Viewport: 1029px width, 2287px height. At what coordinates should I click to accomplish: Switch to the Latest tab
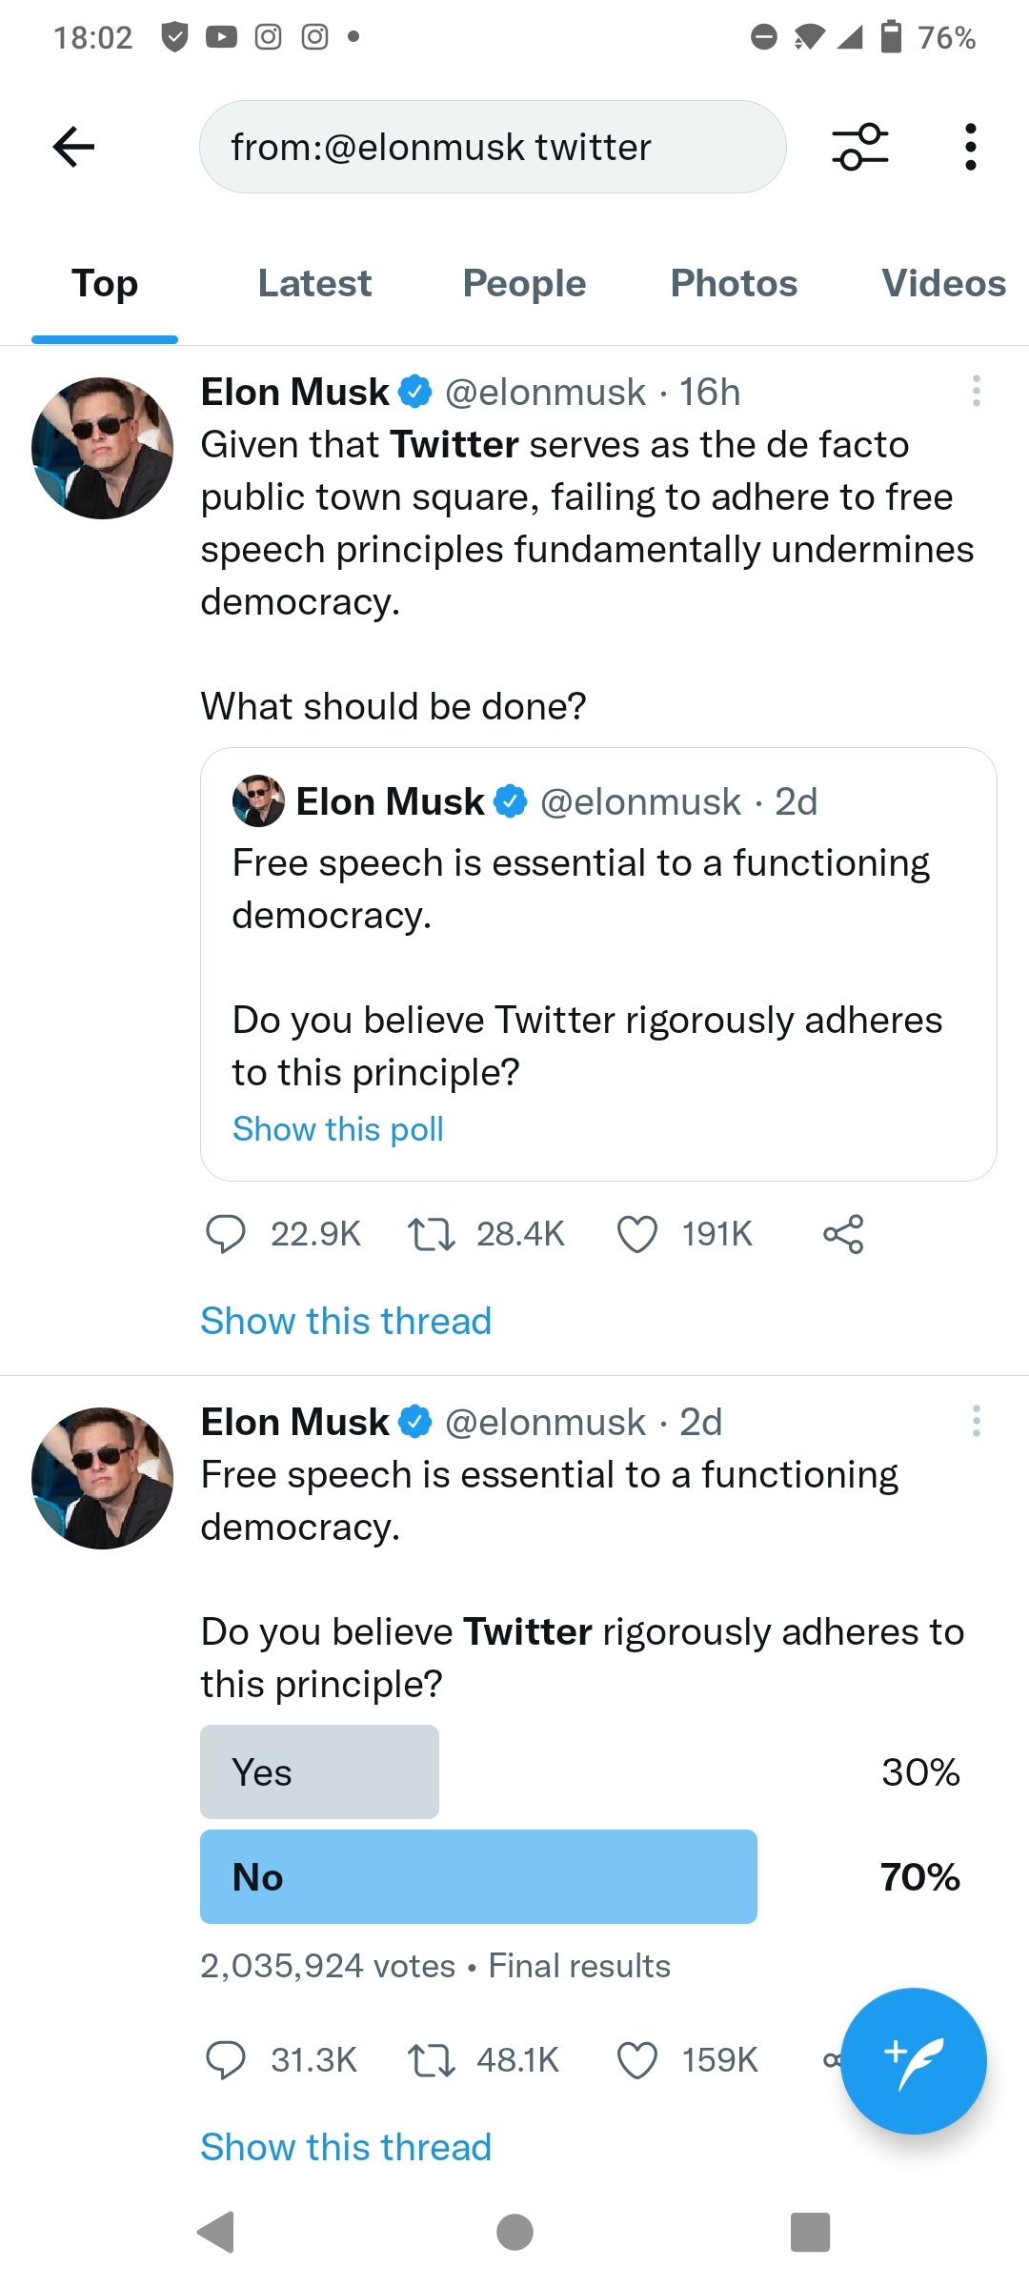click(x=314, y=284)
